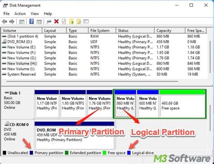214x164 pixels.
Task: Sort by the File System column header
Action: [x=102, y=31]
